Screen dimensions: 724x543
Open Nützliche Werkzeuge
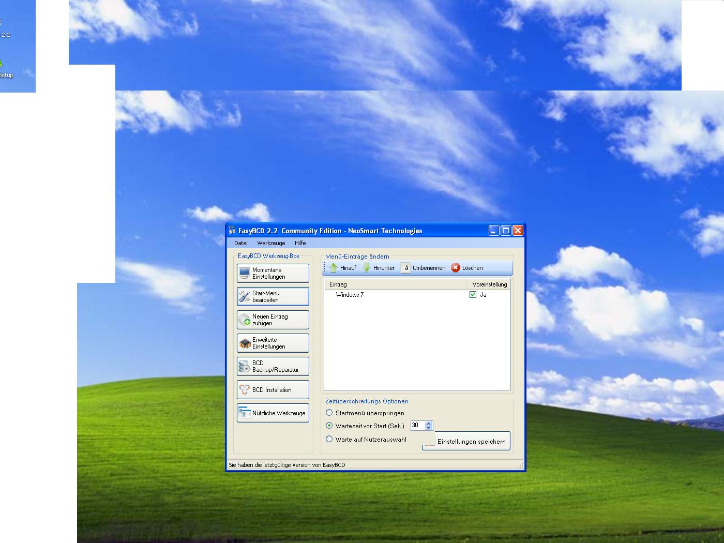[x=273, y=413]
